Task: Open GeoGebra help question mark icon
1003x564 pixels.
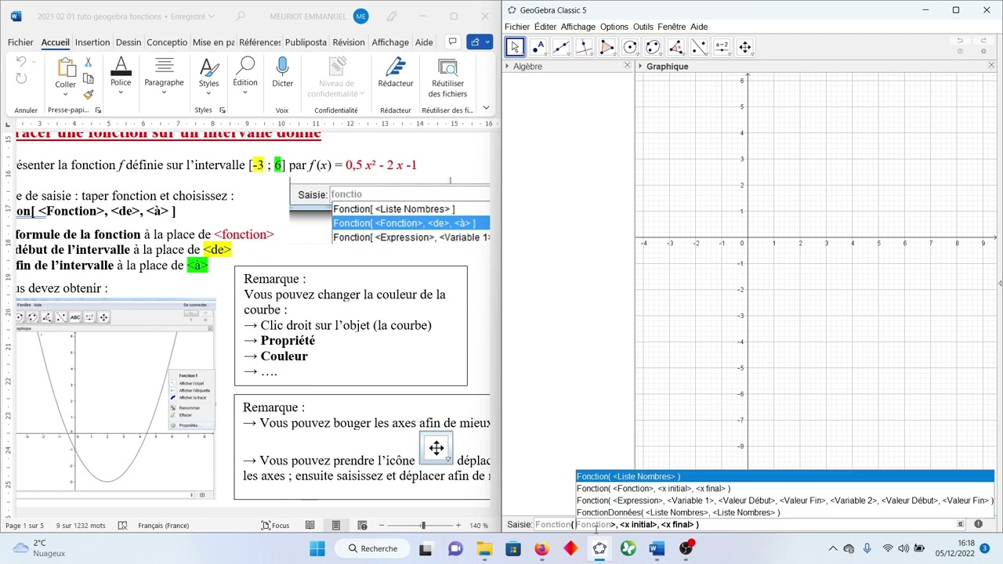Action: click(x=960, y=52)
